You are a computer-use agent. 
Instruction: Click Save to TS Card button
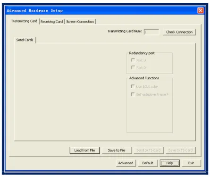click(181, 150)
